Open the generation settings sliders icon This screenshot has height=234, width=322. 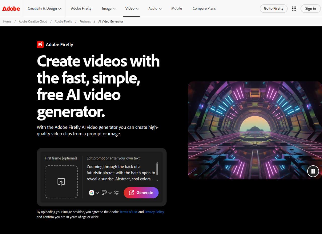coord(116,193)
